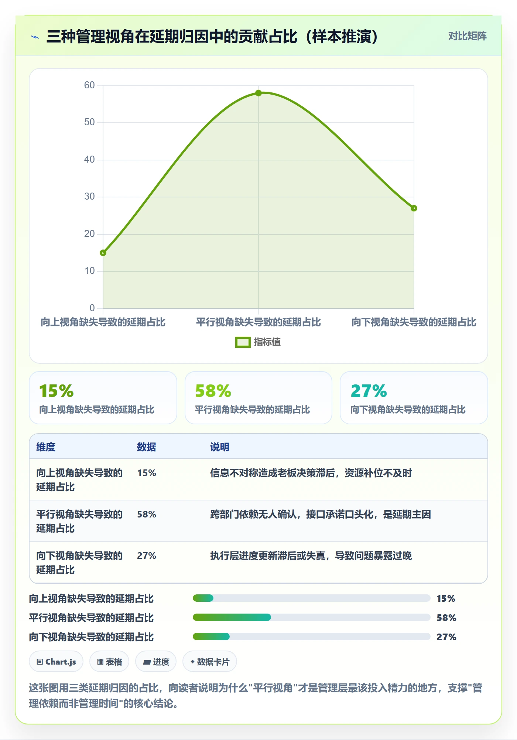Open the 58% data card

258,398
